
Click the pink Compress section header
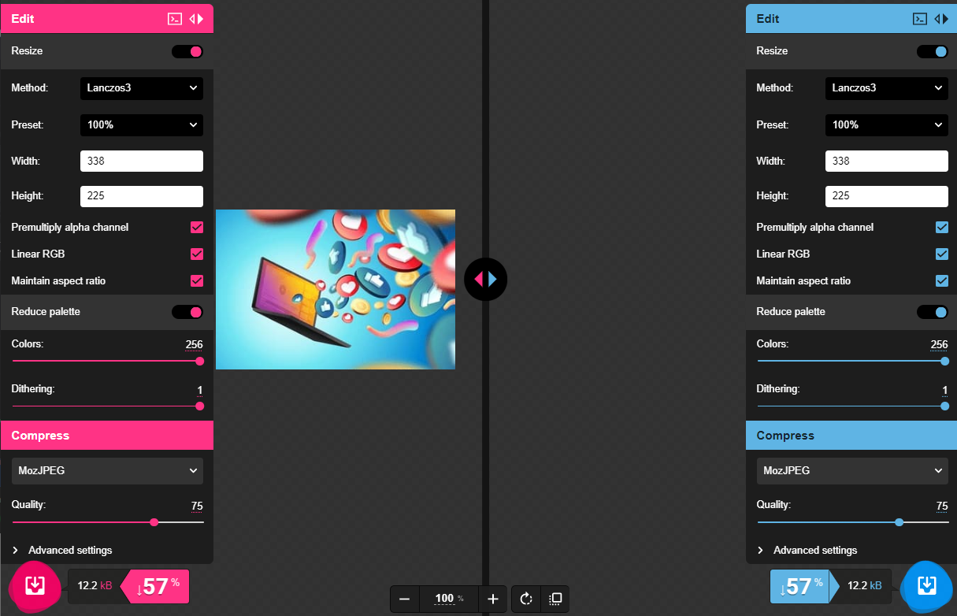click(x=107, y=436)
